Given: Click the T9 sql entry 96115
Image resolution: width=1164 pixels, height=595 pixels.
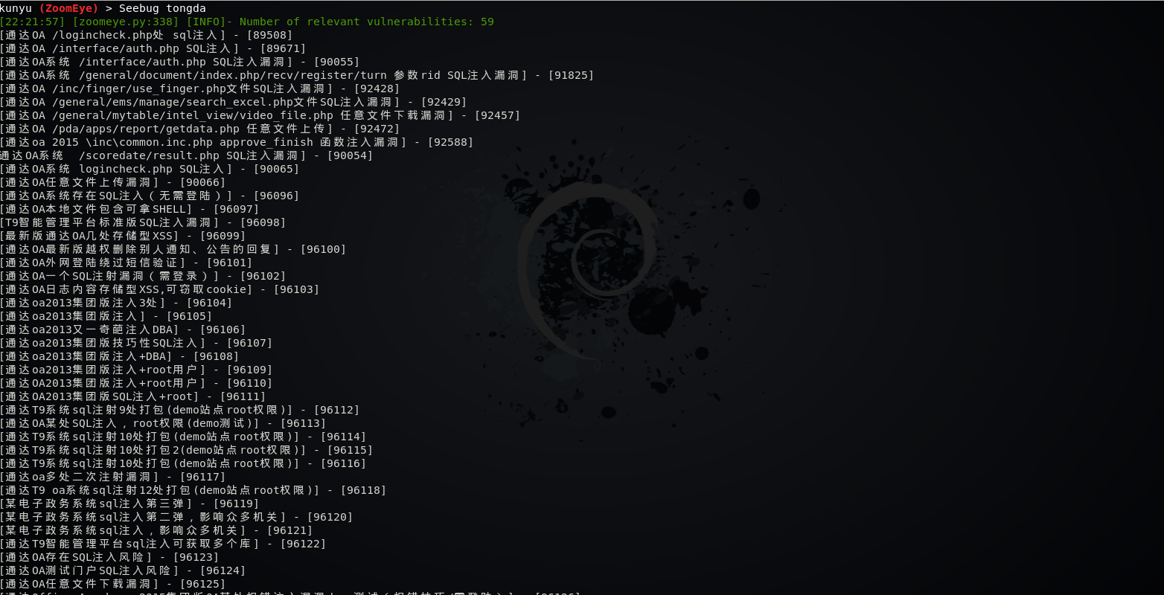Looking at the screenshot, I should 187,450.
